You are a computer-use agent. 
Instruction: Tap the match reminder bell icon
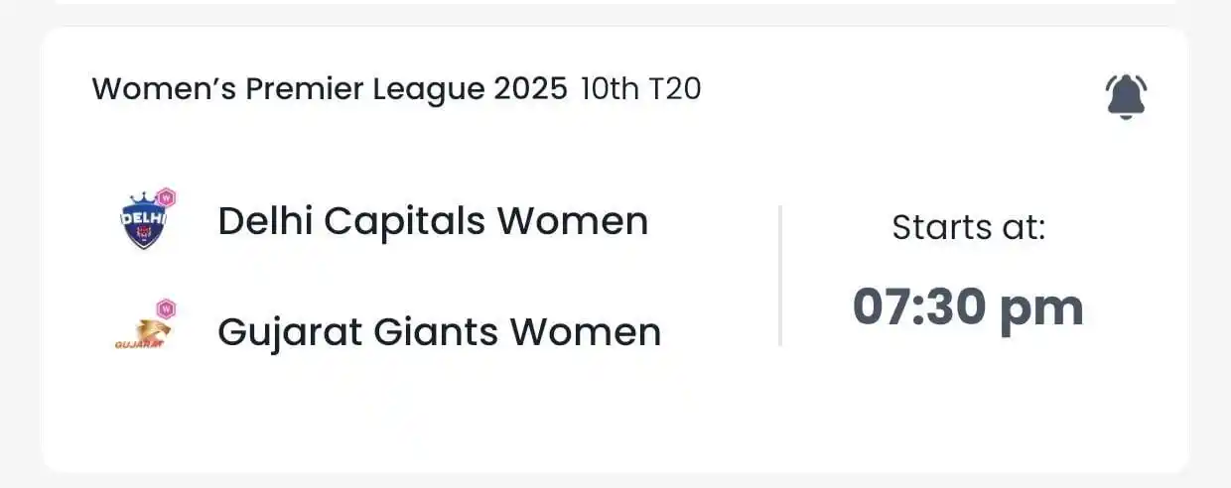(x=1126, y=97)
